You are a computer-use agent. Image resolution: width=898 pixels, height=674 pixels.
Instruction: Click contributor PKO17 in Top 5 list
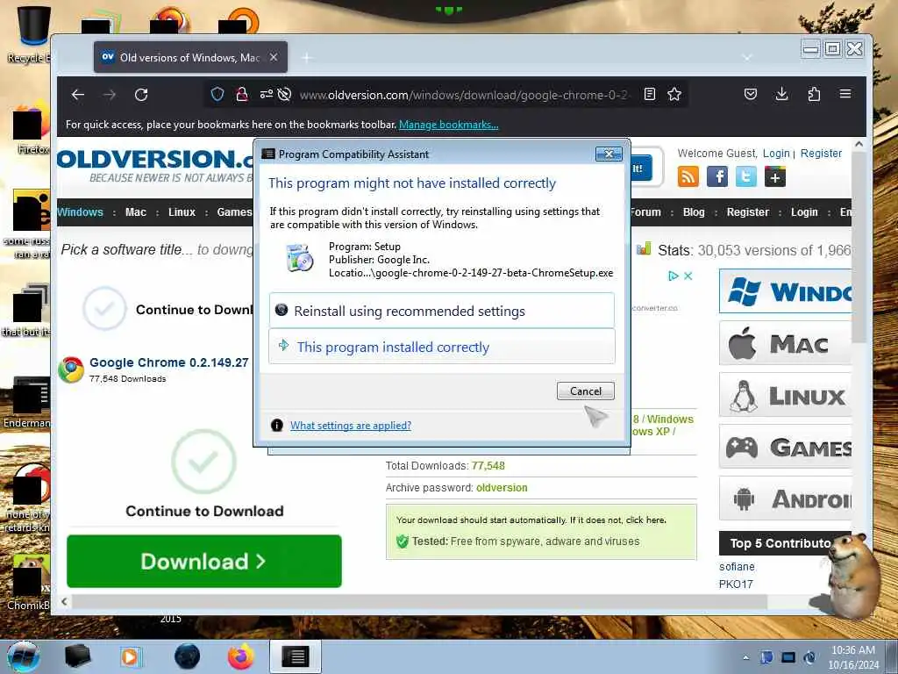(736, 584)
